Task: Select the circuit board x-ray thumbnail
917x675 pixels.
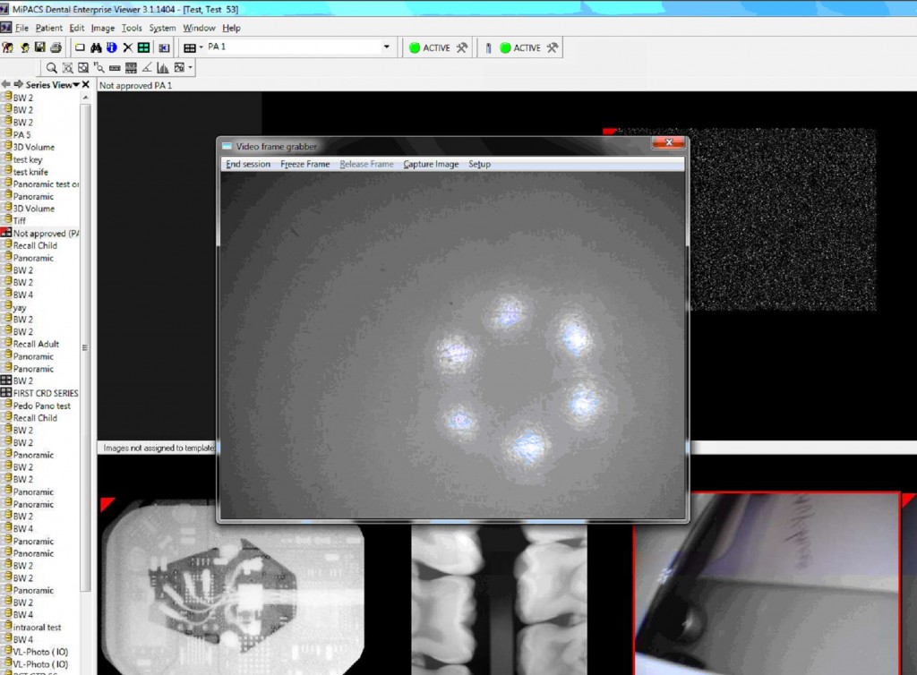Action: (234, 587)
